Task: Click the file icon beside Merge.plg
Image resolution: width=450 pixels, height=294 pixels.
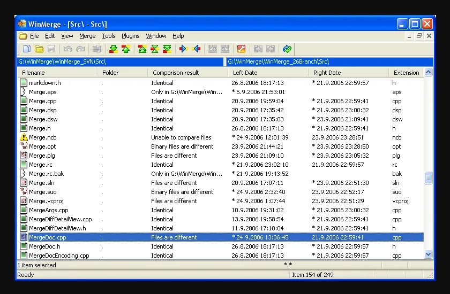Action: (x=24, y=156)
